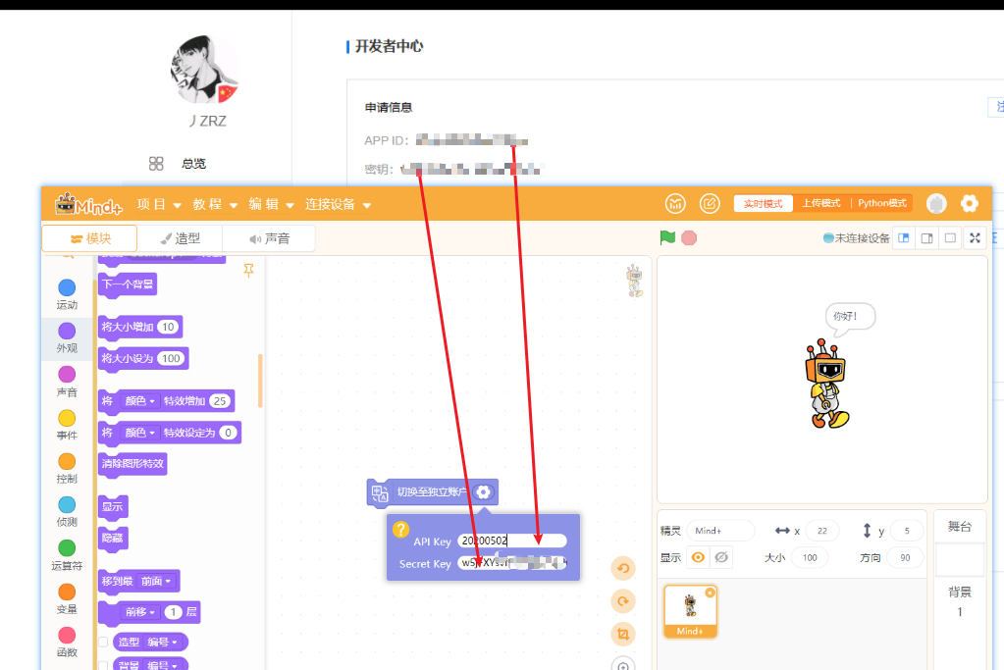Enter fullscreen stage mode
This screenshot has width=1004, height=670.
pos(975,238)
